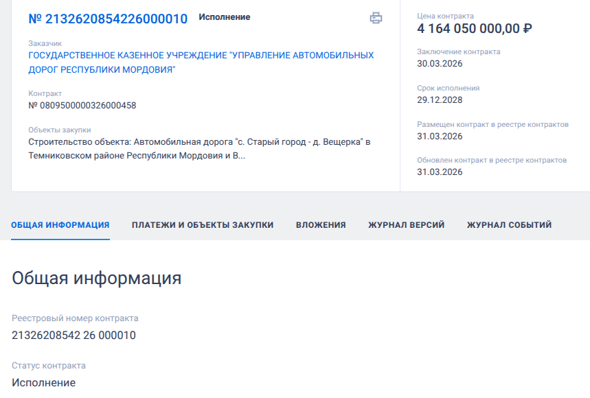Open the ПЛАТЕЖИ И ОБЪЕКТЫ ЗАКУПКИ tab
The width and height of the screenshot is (590, 398).
(x=203, y=225)
